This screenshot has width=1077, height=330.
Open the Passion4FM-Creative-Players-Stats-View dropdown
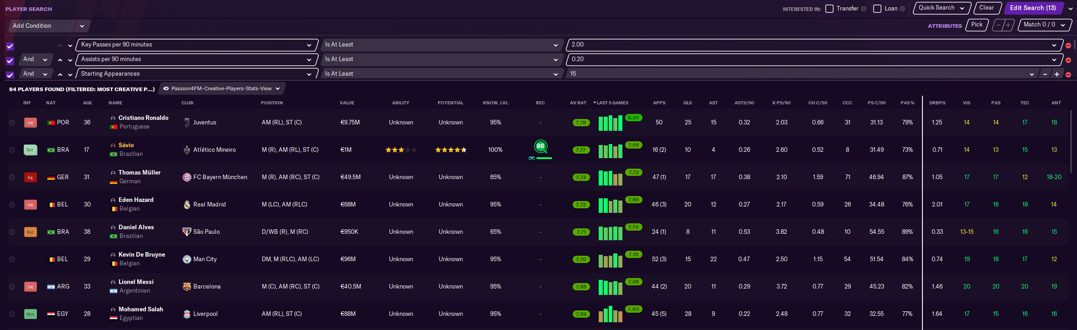tap(222, 89)
